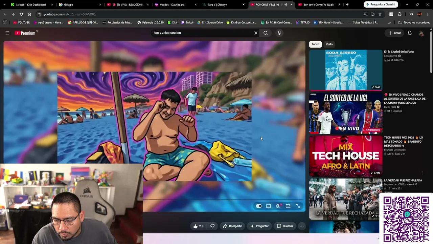Select the Todos filter chip
The image size is (433, 244).
315,44
